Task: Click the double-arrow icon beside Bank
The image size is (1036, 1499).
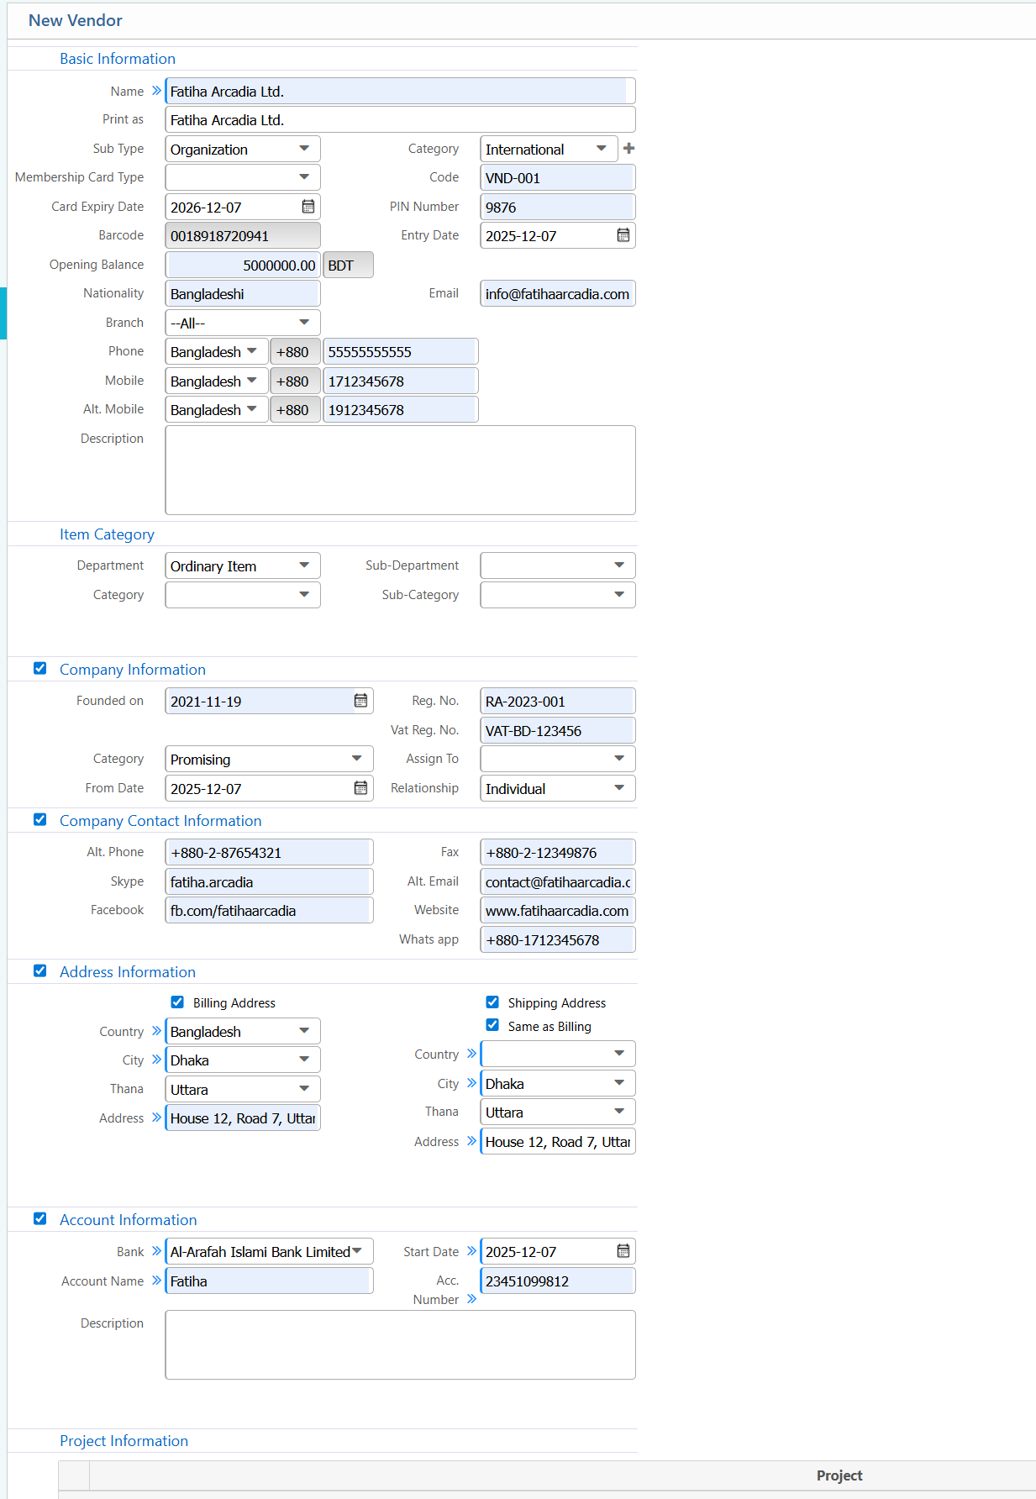Action: 156,1251
